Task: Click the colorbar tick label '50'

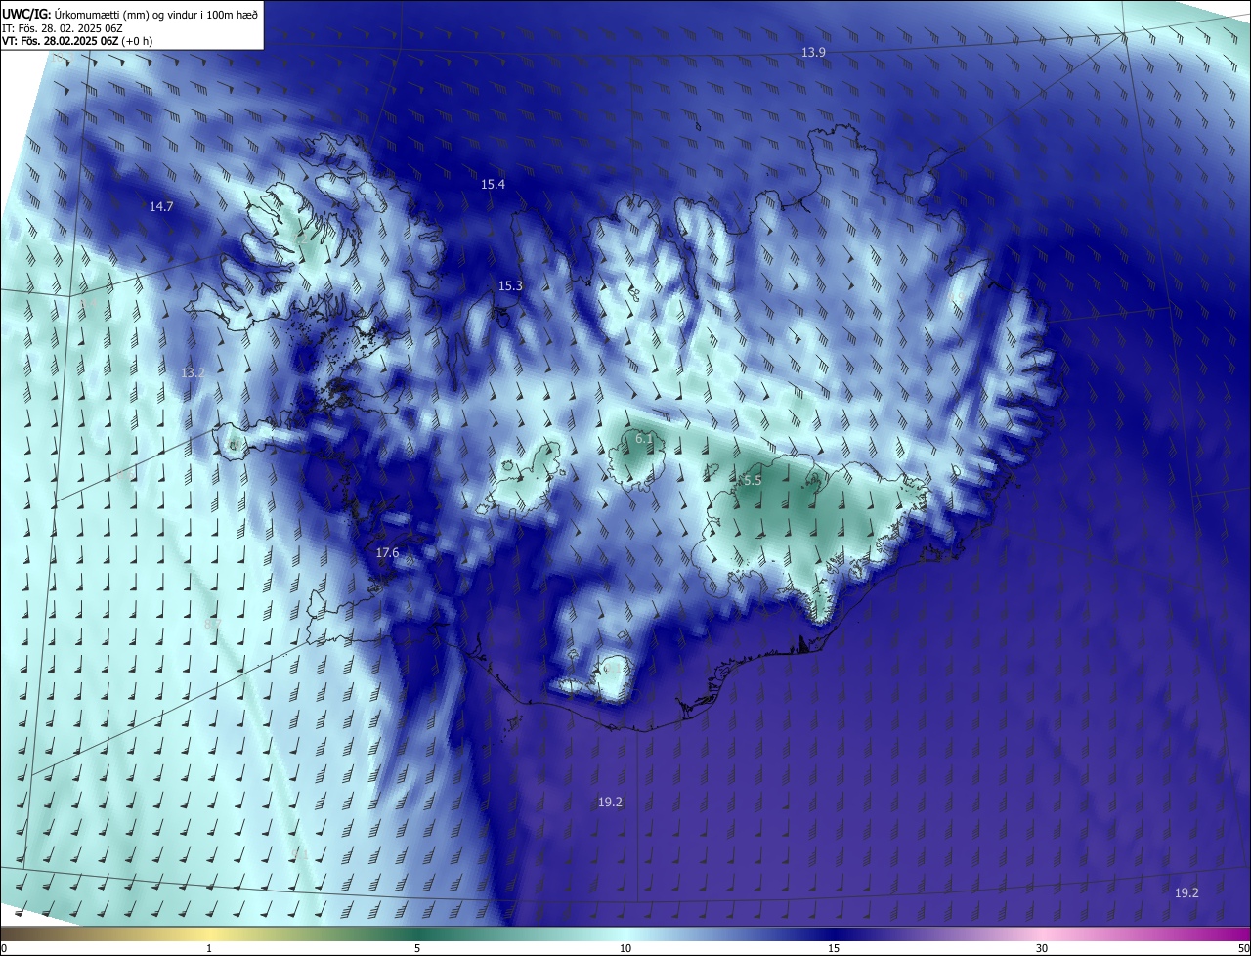Action: click(1243, 948)
